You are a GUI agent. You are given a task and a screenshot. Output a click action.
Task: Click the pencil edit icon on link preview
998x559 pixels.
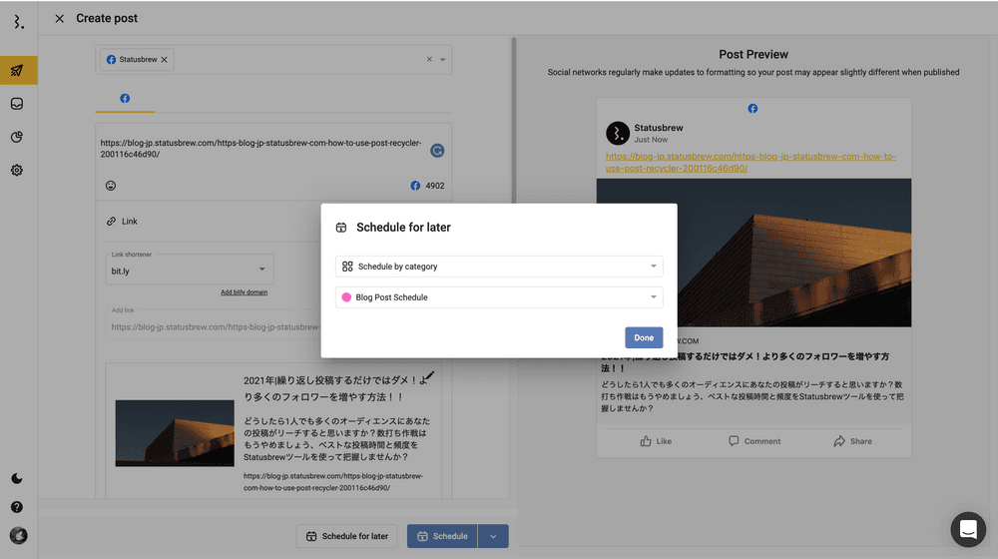click(x=428, y=375)
